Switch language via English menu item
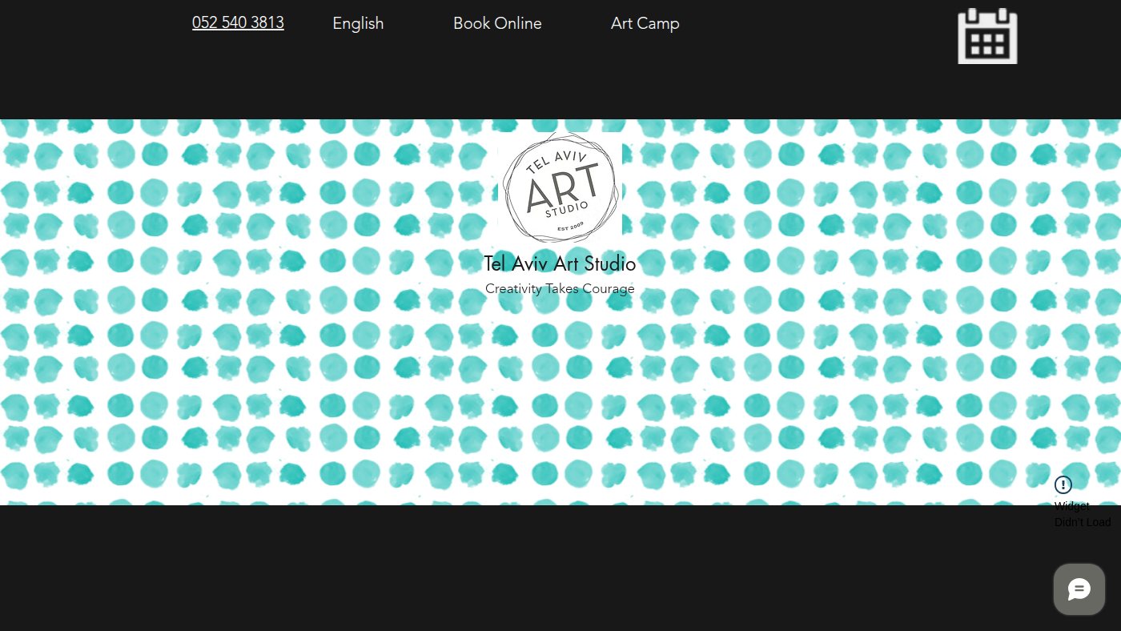This screenshot has width=1121, height=631. (358, 23)
